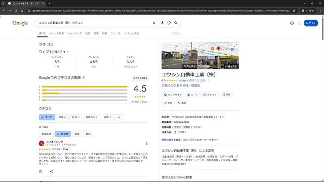
Task: Go to Google home via the logo
Action: pyautogui.click(x=20, y=23)
